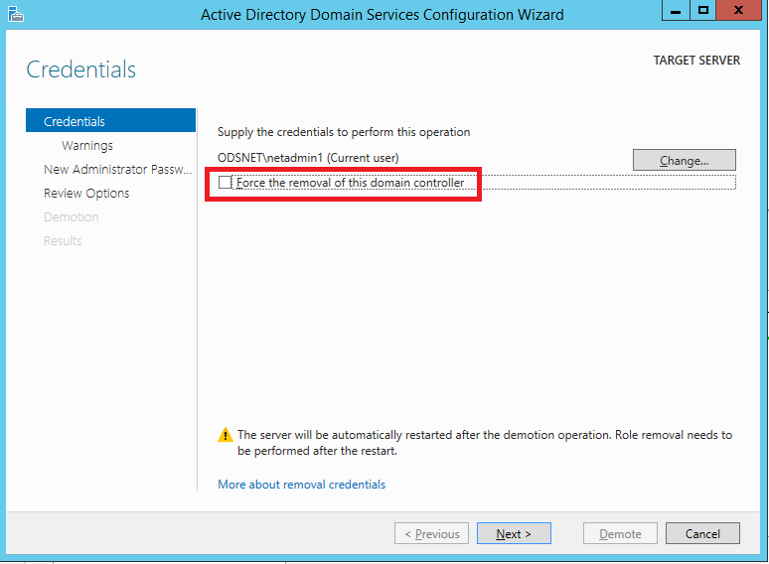Click the disabled Demotion step

click(72, 217)
